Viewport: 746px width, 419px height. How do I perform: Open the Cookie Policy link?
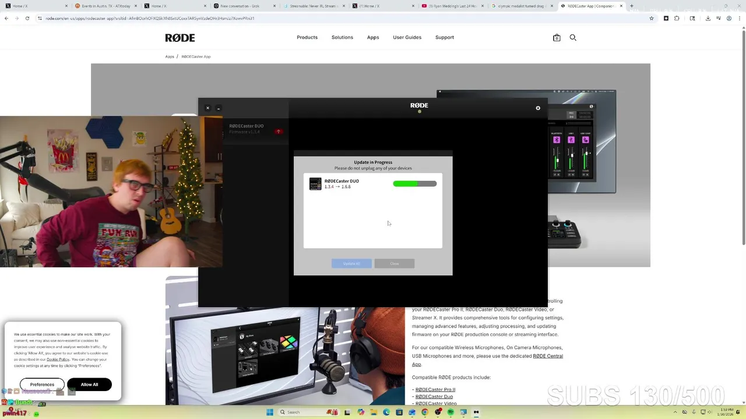click(58, 360)
